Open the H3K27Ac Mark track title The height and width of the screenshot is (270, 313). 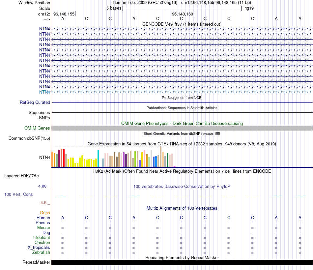(x=182, y=171)
